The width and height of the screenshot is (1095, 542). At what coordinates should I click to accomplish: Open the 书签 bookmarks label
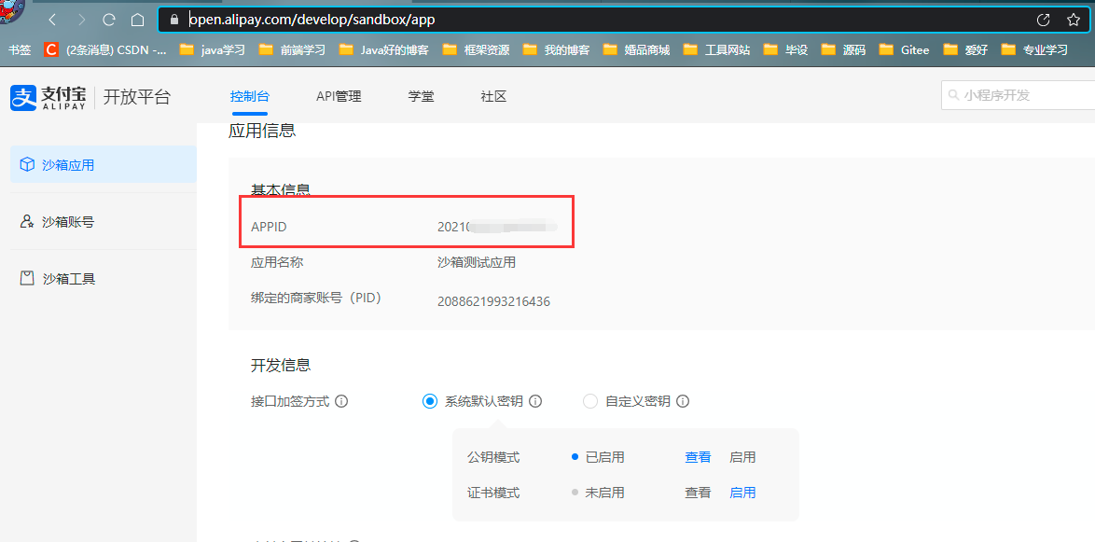tap(20, 49)
